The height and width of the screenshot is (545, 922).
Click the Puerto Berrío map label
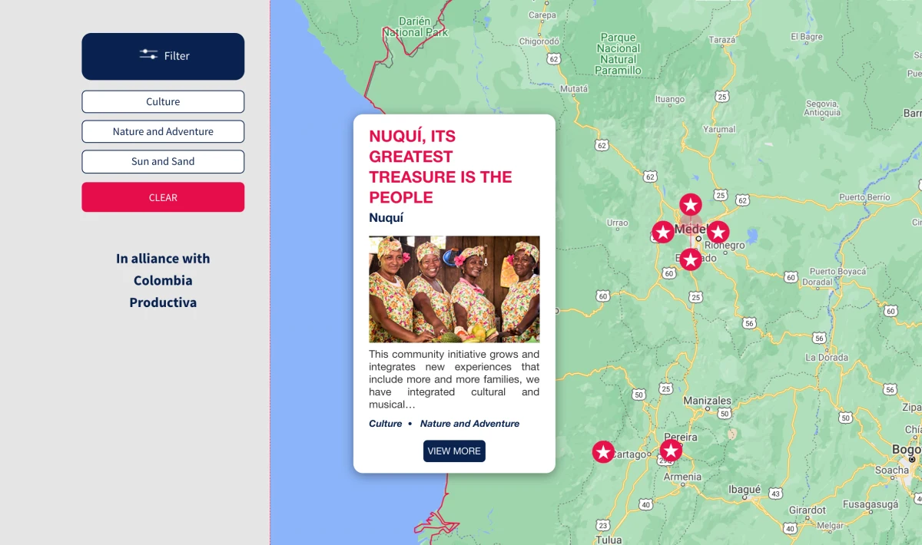[864, 197]
